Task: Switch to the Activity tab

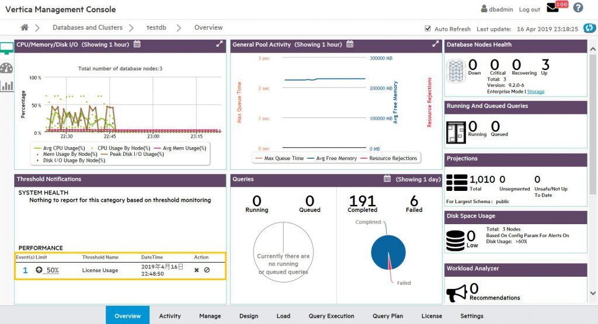Action: point(170,316)
